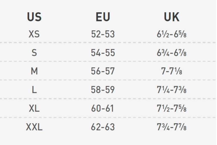
Task: Click the US column header
Action: click(34, 17)
